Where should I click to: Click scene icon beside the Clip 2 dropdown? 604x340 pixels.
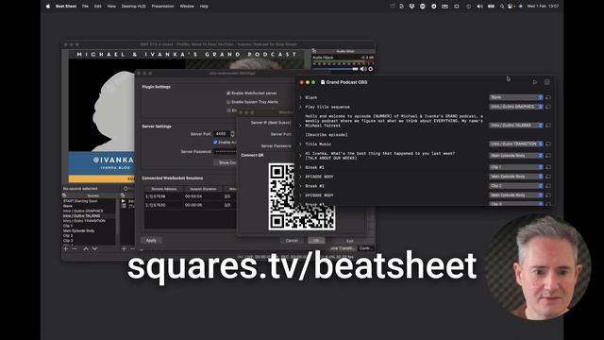pos(548,186)
